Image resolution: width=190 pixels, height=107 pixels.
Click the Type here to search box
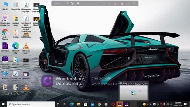tap(31, 104)
